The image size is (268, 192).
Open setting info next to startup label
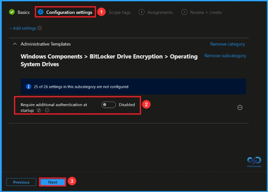(47, 110)
